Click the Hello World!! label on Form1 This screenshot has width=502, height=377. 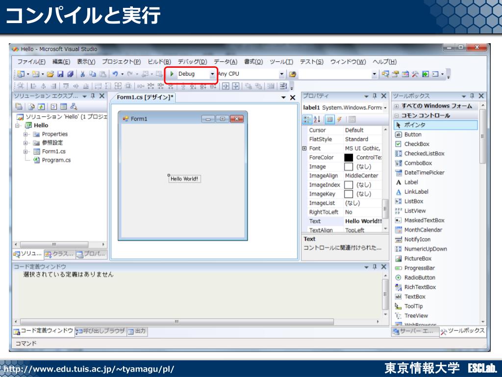(184, 179)
